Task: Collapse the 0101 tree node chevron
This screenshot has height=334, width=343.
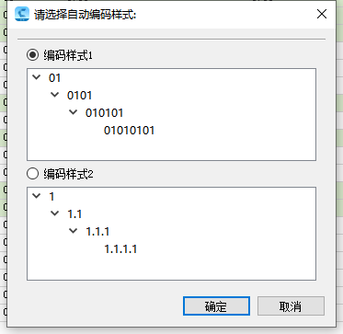Action: [55, 95]
